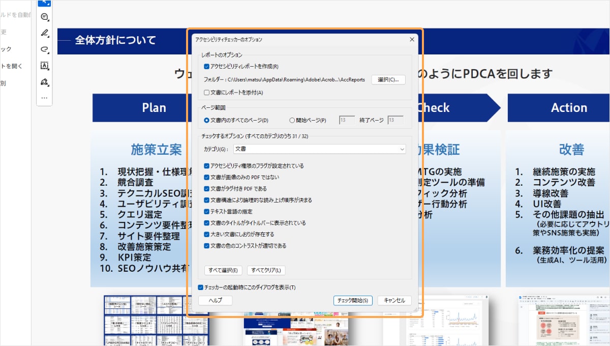The height and width of the screenshot is (346, 610).
Task: Toggle 文書のタイトルがタイトルバーに表示されている checkbox
Action: click(x=206, y=223)
